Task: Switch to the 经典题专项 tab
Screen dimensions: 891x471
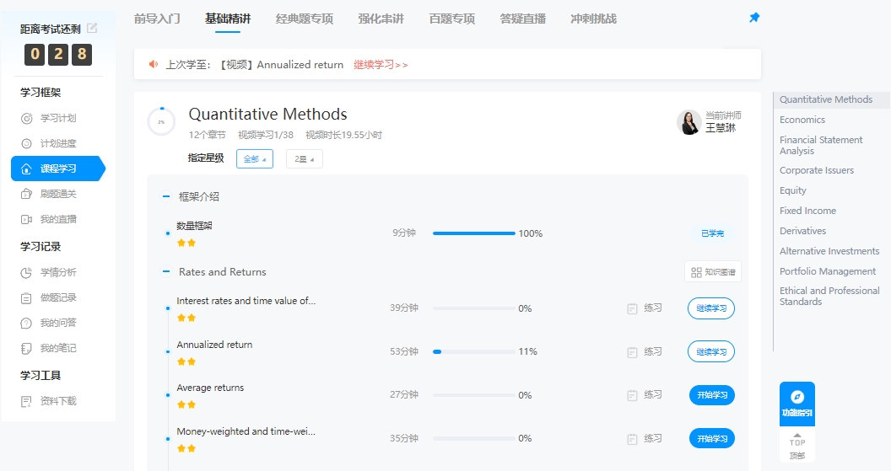Action: click(x=304, y=19)
